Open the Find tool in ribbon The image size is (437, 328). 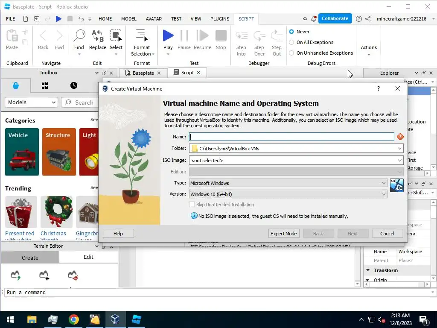79,36
